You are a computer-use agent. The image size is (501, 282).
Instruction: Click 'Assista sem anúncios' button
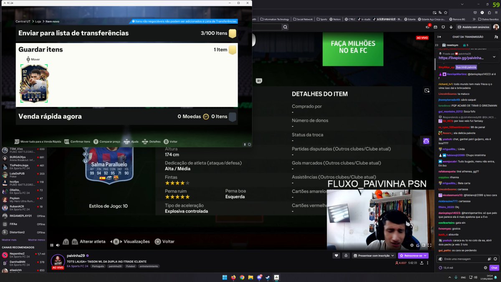(473, 27)
